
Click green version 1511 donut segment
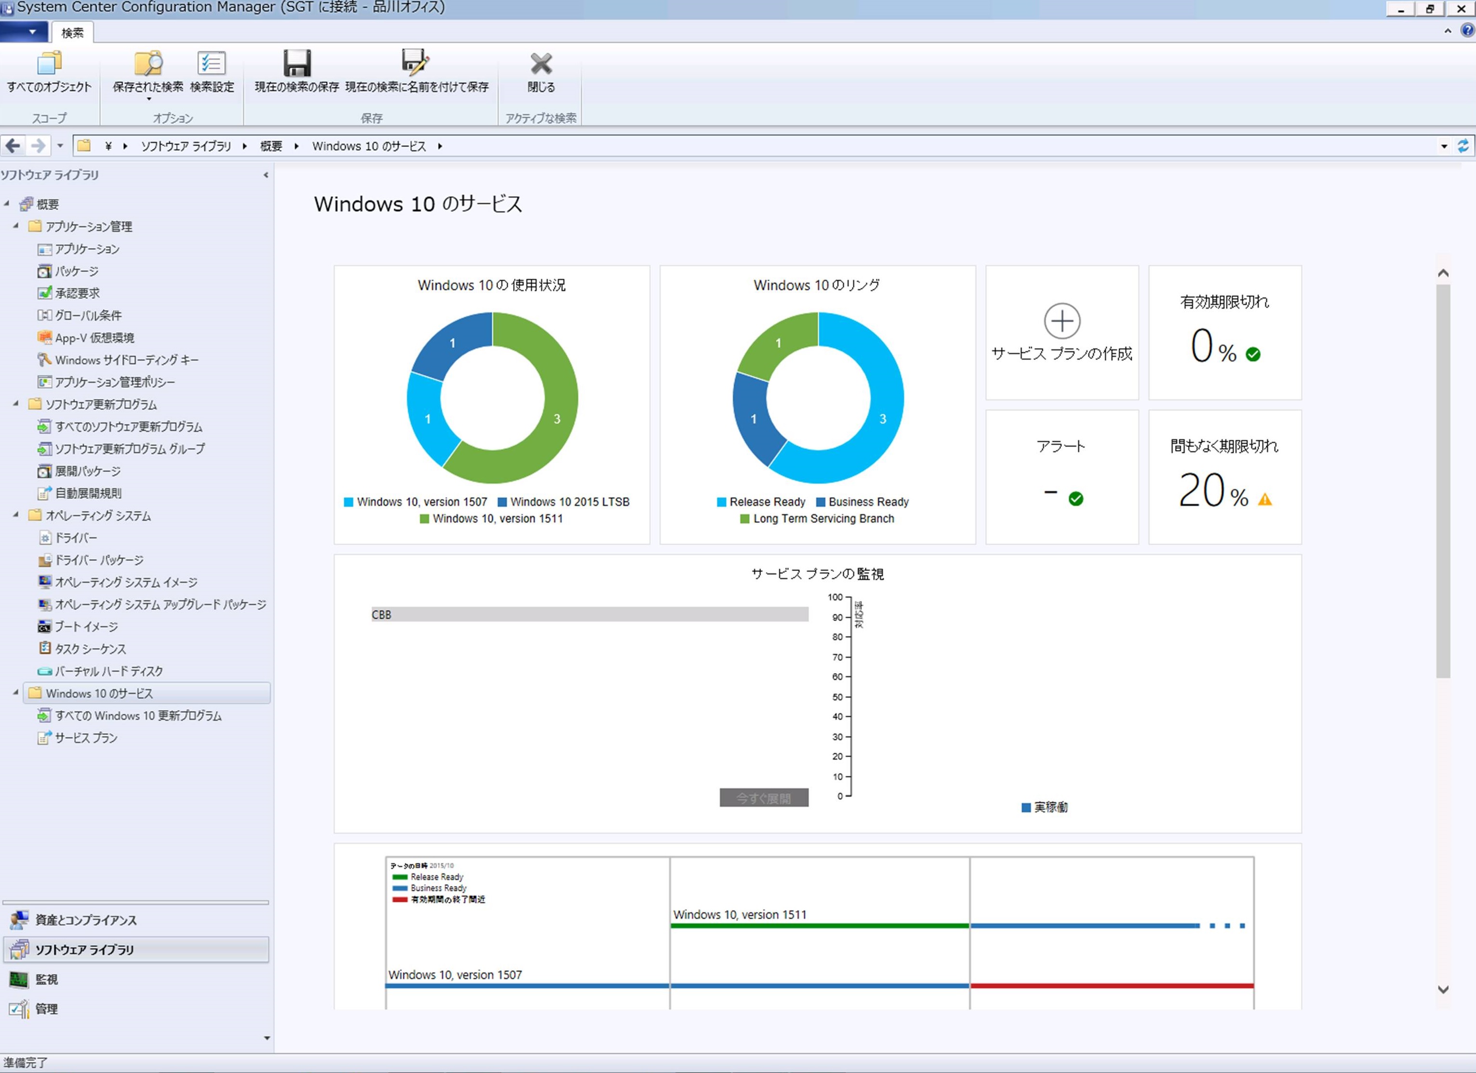click(x=556, y=419)
